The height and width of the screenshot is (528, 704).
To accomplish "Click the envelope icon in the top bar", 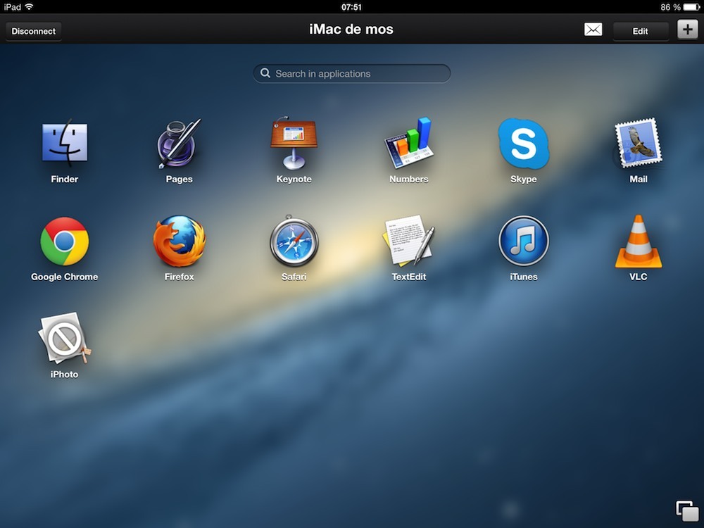I will pyautogui.click(x=593, y=30).
